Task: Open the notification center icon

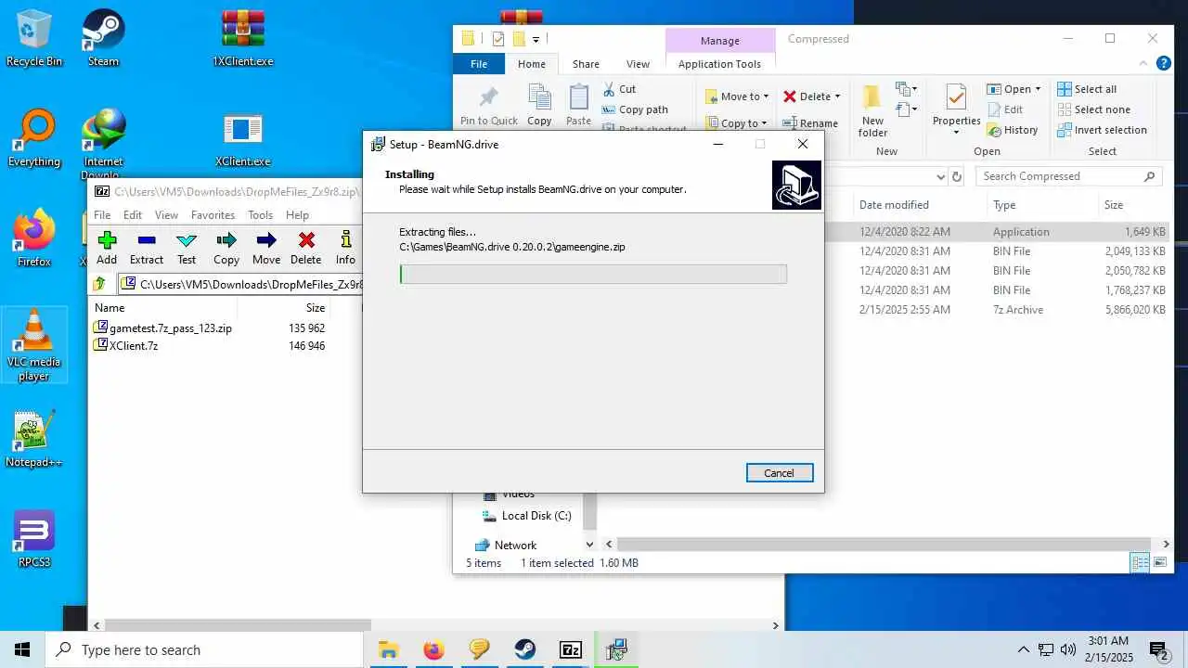Action: 1158,649
